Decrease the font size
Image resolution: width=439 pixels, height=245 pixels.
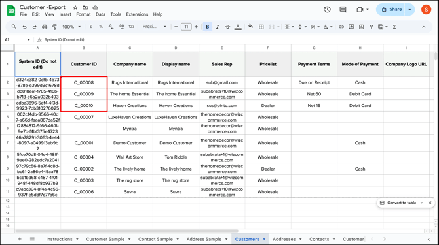click(x=176, y=27)
